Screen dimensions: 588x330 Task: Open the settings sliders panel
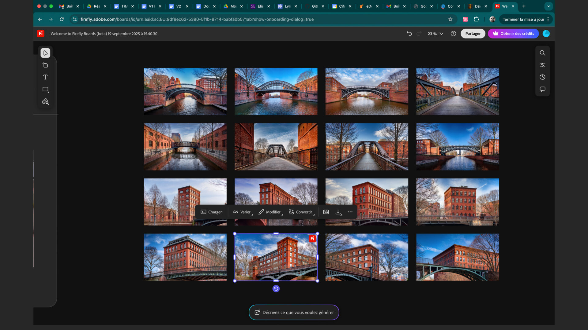point(542,65)
